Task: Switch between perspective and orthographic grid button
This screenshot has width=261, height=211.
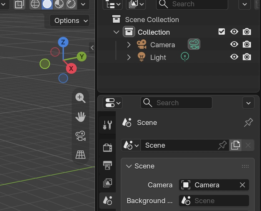Action: (x=81, y=155)
